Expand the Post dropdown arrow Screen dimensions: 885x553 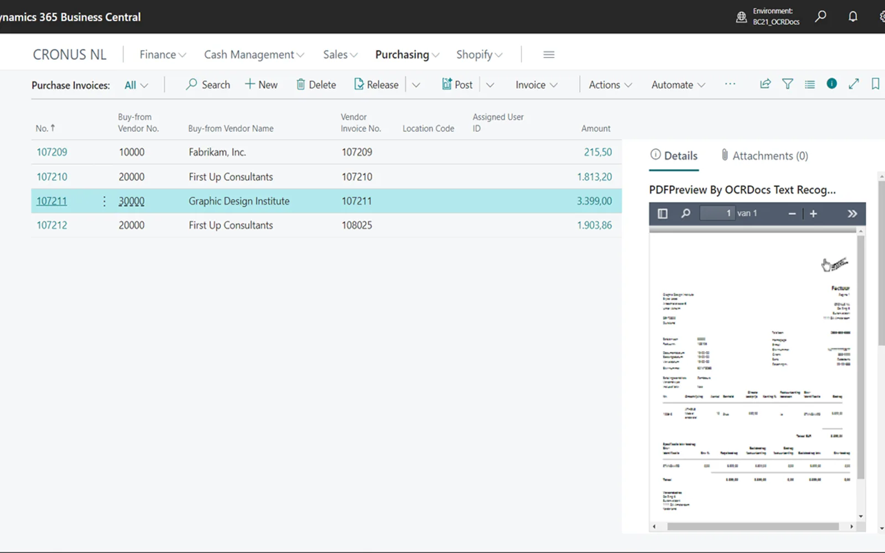pos(490,85)
